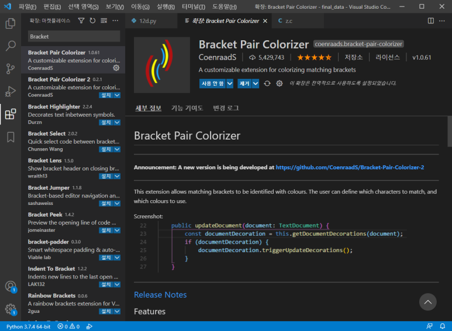This screenshot has height=331, width=452.
Task: Expand install dropdown for Bracket Highlighter
Action: point(117,123)
